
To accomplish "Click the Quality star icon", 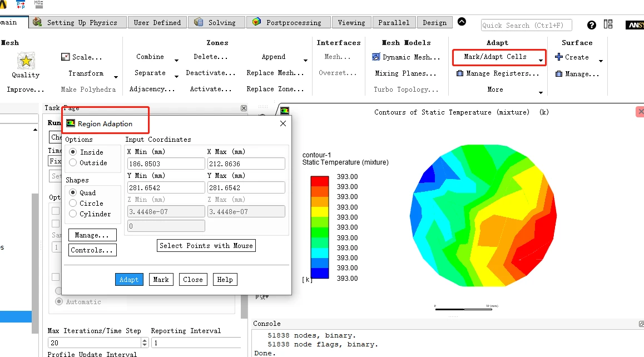I will click(x=26, y=61).
